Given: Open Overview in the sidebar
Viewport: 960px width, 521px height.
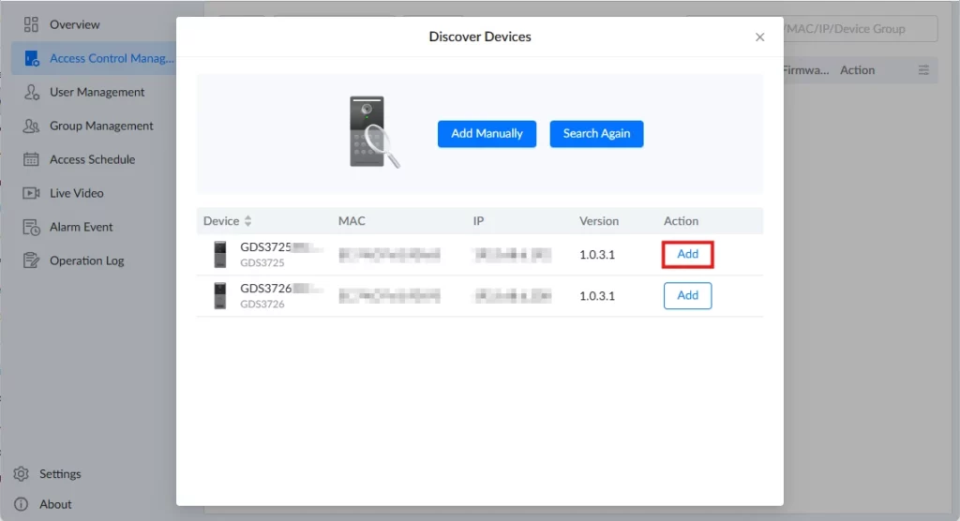Looking at the screenshot, I should (75, 24).
